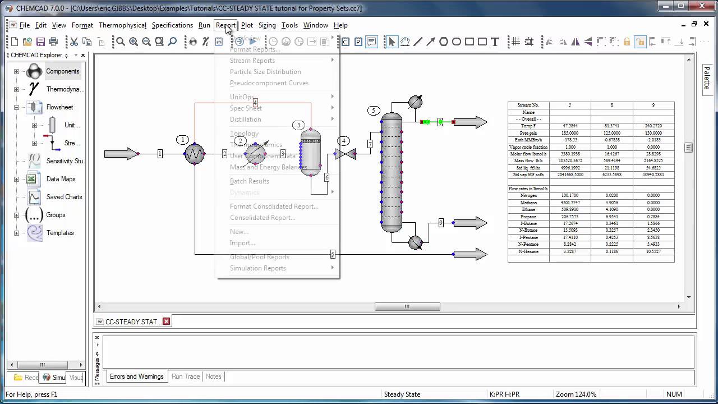Screen dimensions: 718x404
Task: Toggle the grid display icon
Action: pyautogui.click(x=515, y=42)
